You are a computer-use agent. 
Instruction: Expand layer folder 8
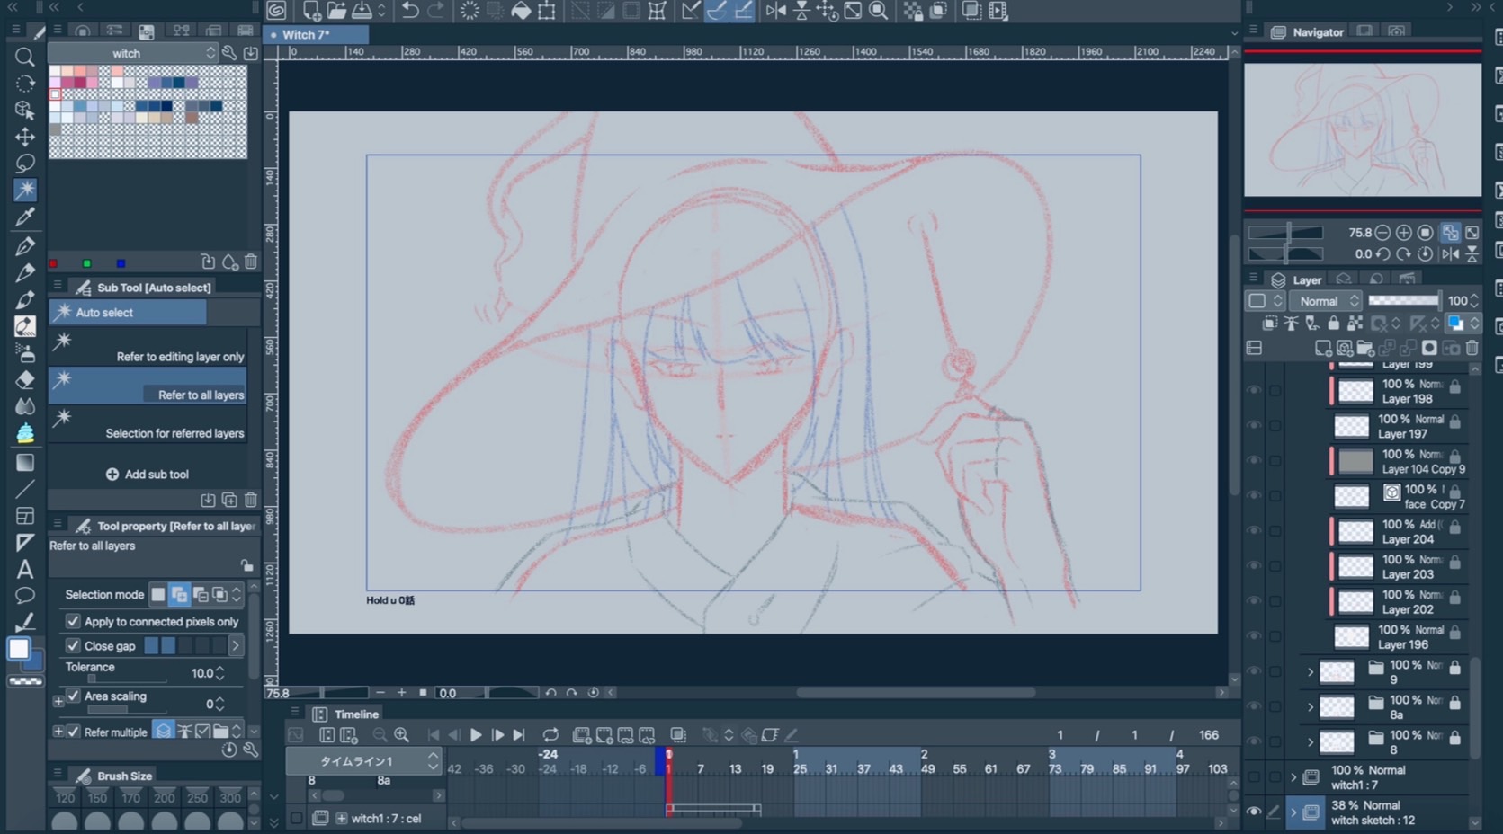pos(1310,742)
